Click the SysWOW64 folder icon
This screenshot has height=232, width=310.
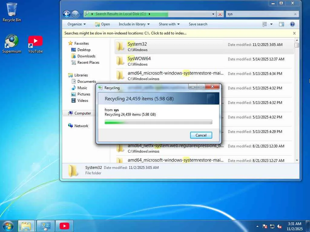tap(120, 61)
